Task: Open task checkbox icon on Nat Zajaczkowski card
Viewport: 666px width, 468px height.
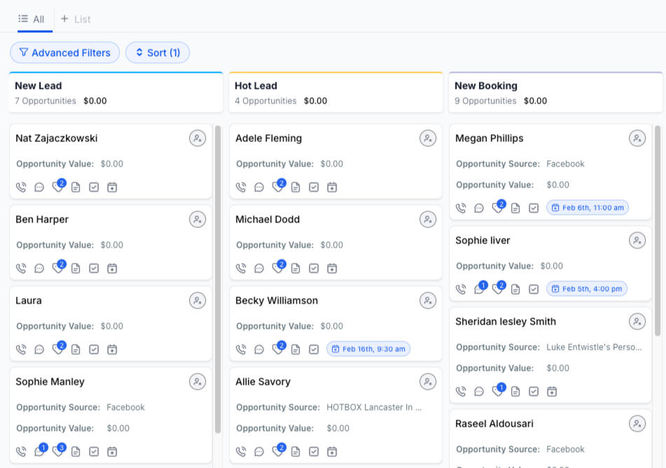Action: click(x=94, y=187)
